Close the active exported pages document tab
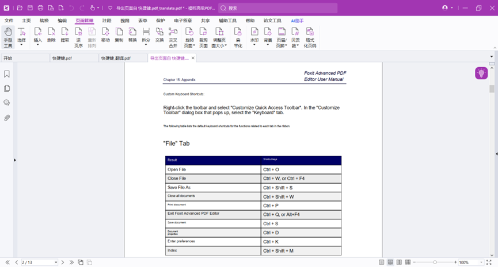This screenshot has height=267, width=498. [193, 58]
